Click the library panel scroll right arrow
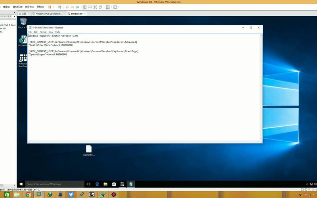The width and height of the screenshot is (317, 198). (14, 185)
